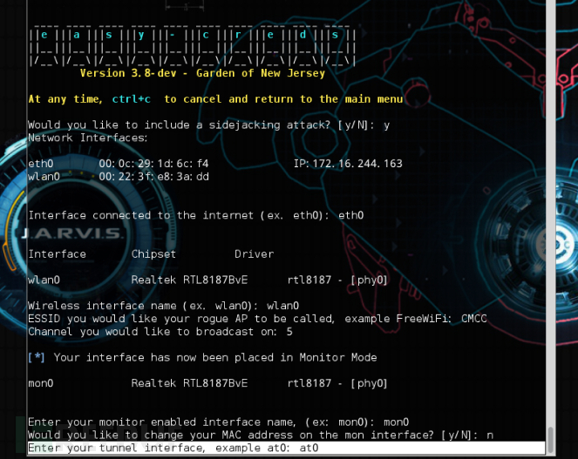
Task: Click 'rtl8187 - [phy0]' in the mon0 row
Action: click(x=337, y=383)
